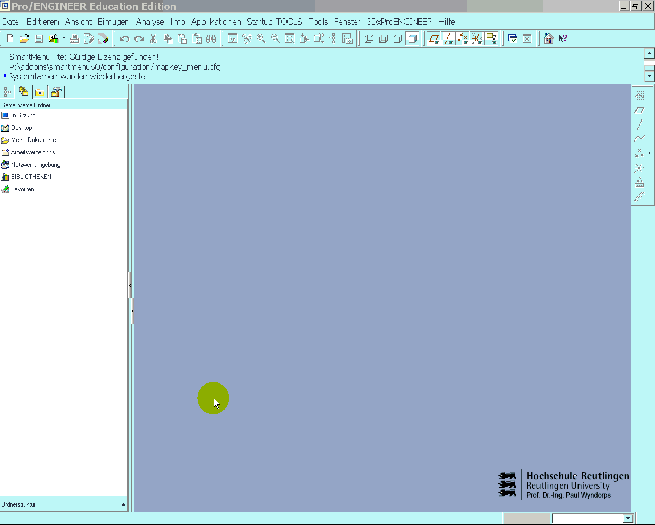
Task: Click the Cut scissors icon
Action: click(153, 38)
